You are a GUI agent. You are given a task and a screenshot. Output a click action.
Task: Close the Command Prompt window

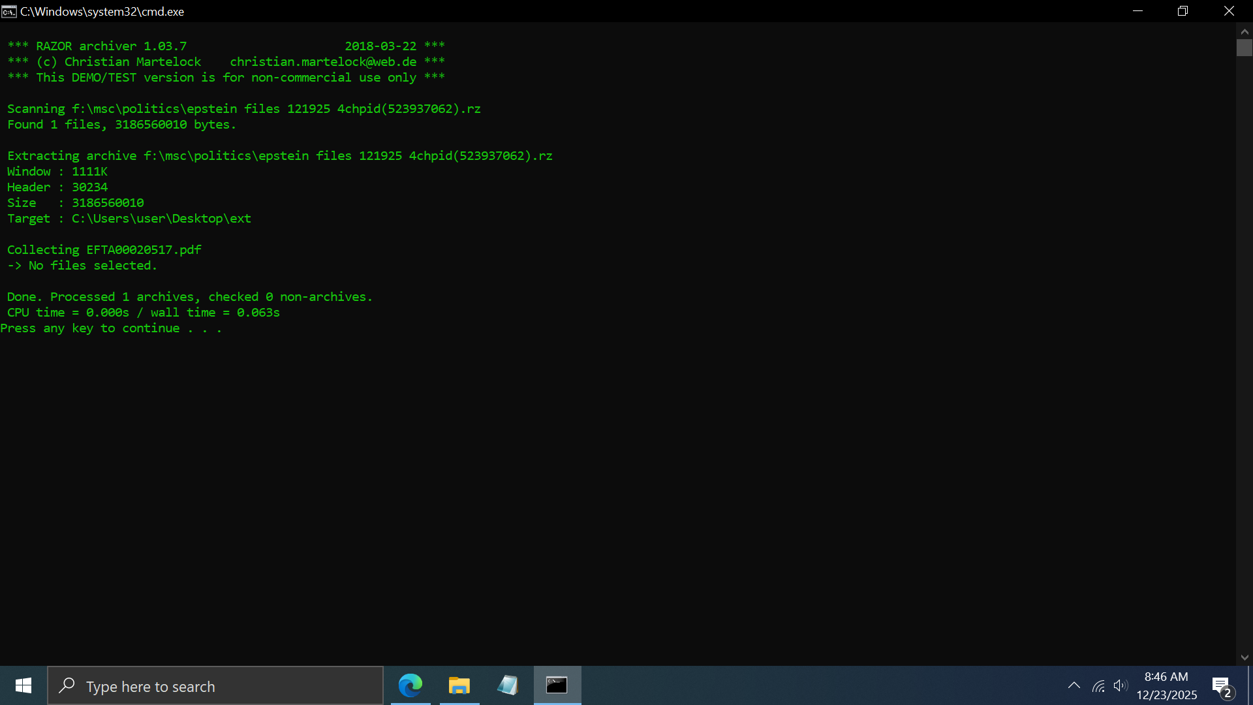(1229, 11)
